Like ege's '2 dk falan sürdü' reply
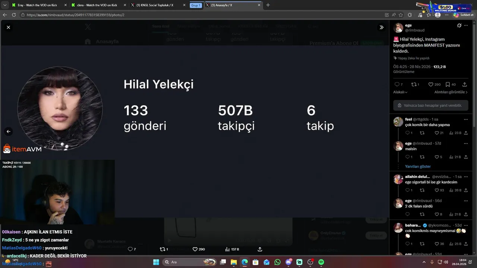Viewport: 477px width, 268px height. (437, 214)
